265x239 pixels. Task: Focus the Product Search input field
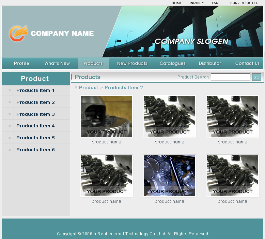230,77
